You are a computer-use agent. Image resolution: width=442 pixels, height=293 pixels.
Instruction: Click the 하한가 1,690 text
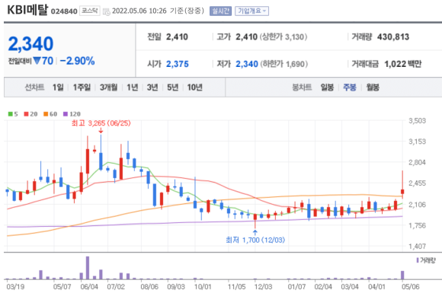click(x=283, y=64)
